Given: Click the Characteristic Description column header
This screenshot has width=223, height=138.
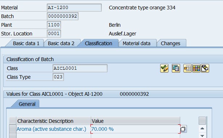Looking at the screenshot, I should tap(54, 121).
